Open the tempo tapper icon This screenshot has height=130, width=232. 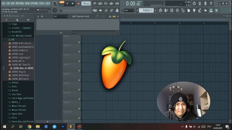coord(200,10)
